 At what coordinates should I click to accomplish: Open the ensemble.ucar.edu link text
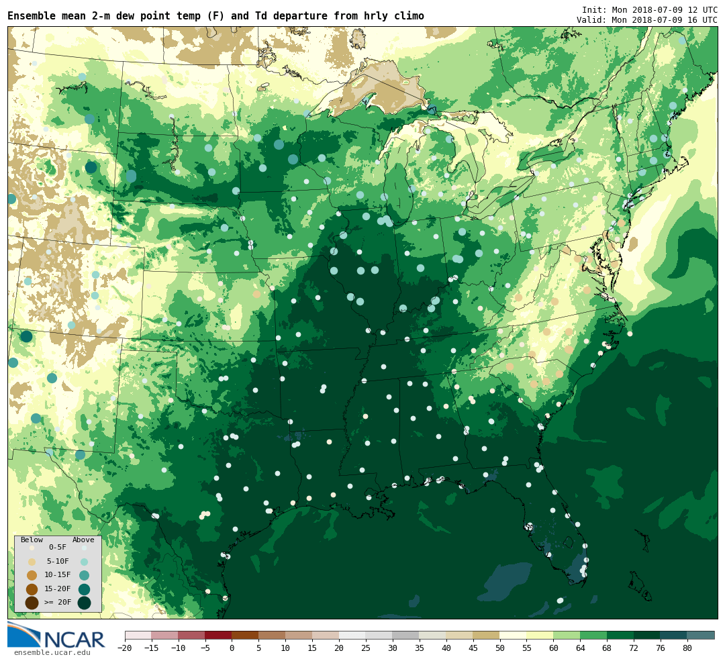(x=52, y=652)
